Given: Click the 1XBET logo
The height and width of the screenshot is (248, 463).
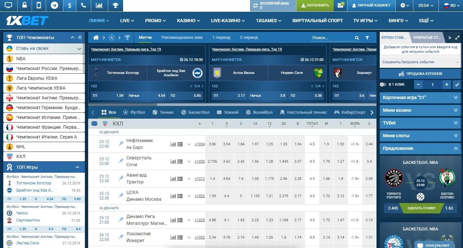Looking at the screenshot, I should (27, 21).
